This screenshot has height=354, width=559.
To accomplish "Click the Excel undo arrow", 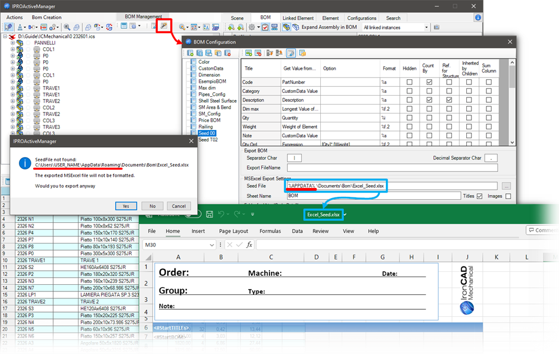I will coord(221,214).
